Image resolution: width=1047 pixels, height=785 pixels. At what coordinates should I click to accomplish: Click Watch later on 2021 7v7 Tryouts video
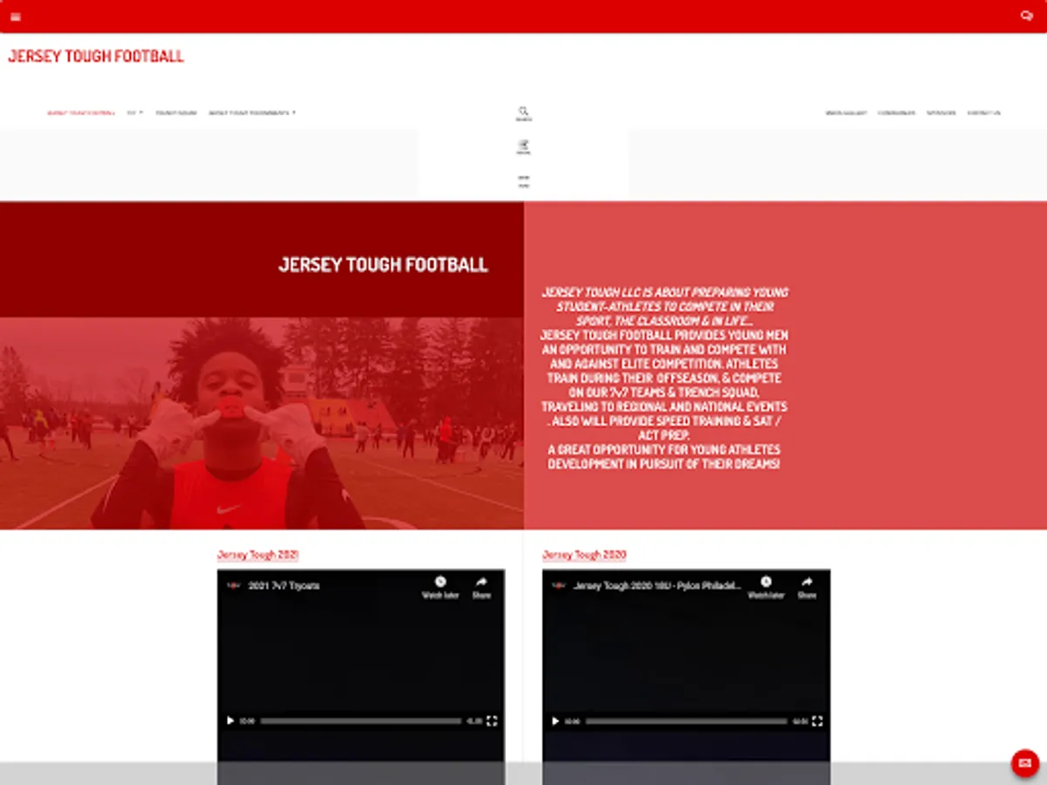click(x=441, y=587)
